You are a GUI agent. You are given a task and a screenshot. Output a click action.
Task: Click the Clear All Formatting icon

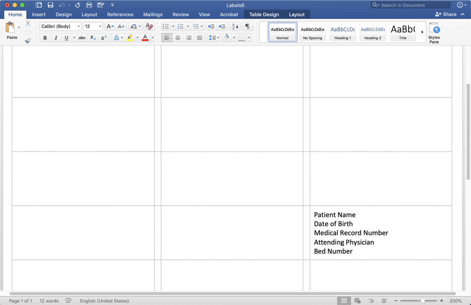(149, 26)
